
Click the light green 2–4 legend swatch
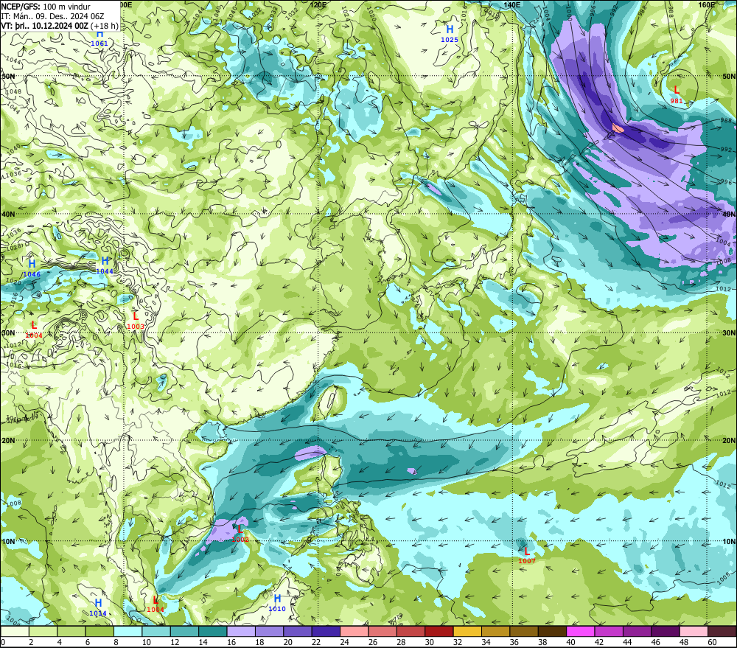pos(43,632)
